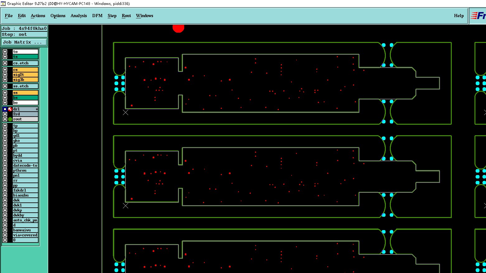Image resolution: width=486 pixels, height=273 pixels.
Task: Toggle the blue-highlighted checkbox for drl layer
Action: pos(5,109)
